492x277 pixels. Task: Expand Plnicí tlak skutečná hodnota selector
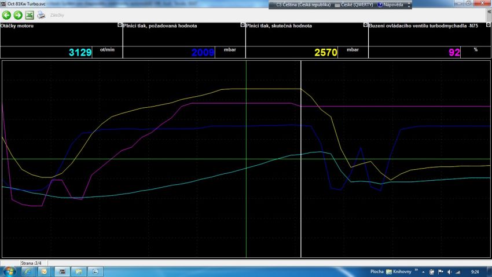365,25
